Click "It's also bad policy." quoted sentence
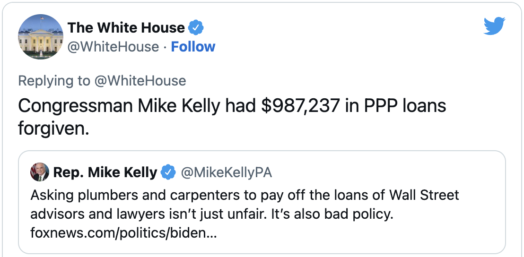Viewport: 524px width, 257px height. click(x=334, y=214)
